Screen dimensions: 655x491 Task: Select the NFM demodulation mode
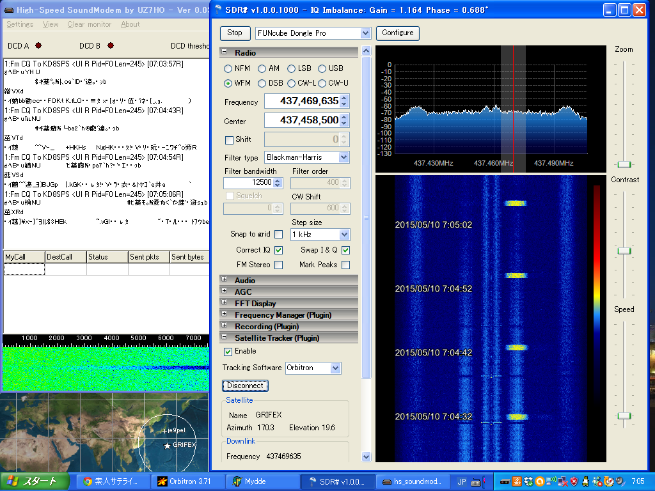click(228, 68)
